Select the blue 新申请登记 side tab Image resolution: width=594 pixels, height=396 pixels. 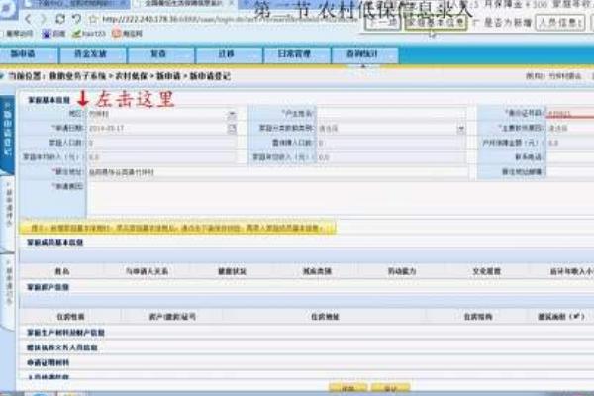7,133
